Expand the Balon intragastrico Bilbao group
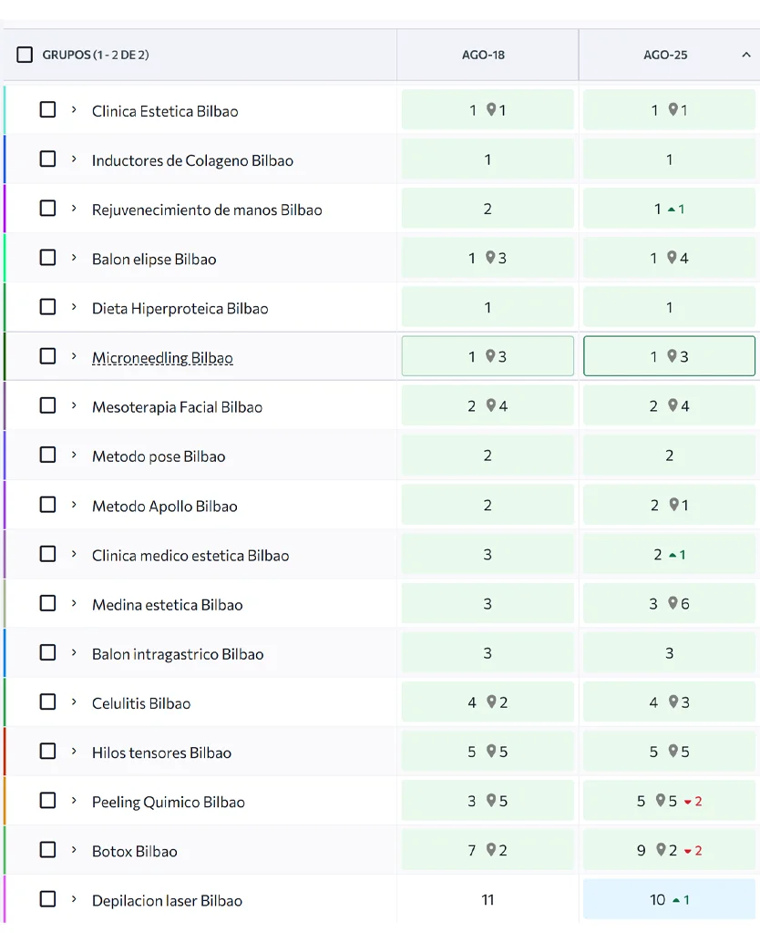 coord(74,652)
